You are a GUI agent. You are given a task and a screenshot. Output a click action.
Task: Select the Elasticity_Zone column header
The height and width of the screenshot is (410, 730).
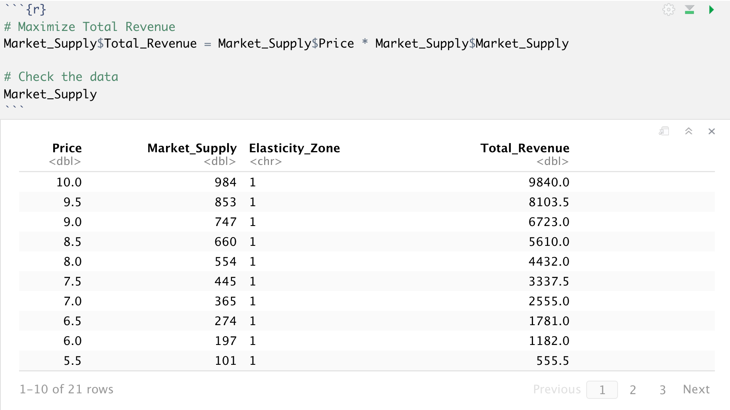[294, 148]
